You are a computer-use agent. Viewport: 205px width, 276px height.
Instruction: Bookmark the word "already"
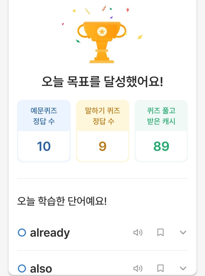point(160,232)
